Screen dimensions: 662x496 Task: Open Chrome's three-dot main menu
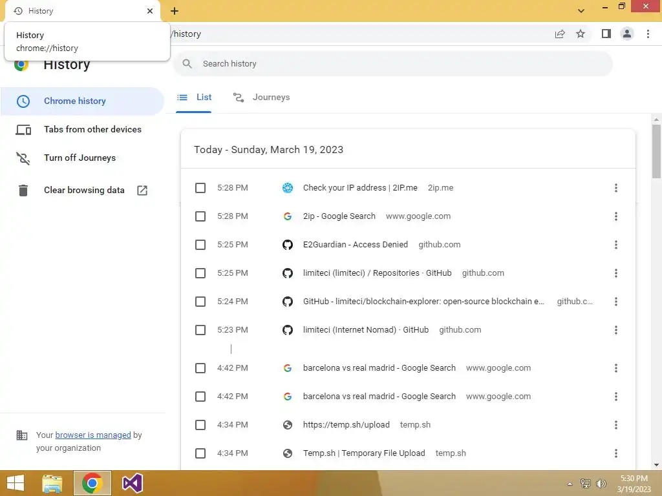coord(648,34)
